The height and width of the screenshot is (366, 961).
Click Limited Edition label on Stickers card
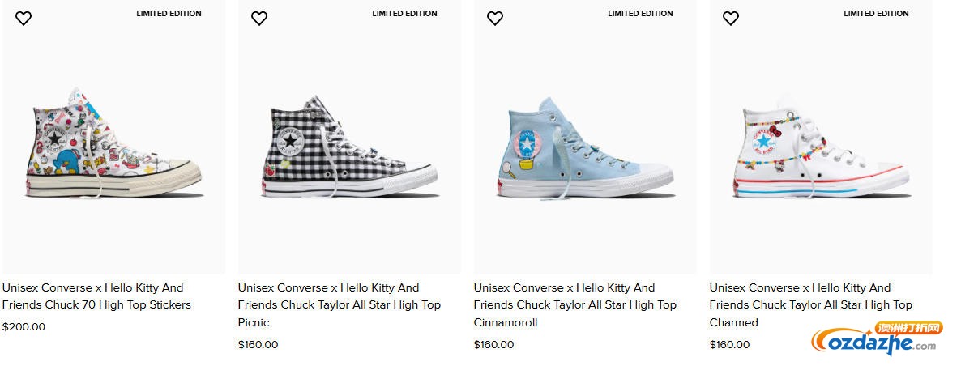point(169,14)
